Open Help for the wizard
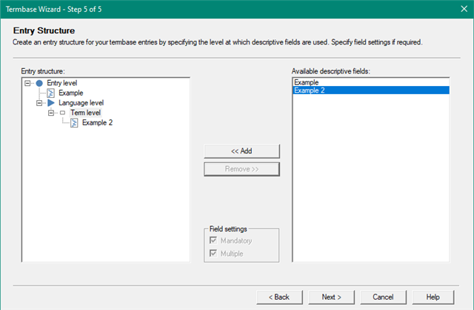This screenshot has height=310, width=474. coord(433,297)
